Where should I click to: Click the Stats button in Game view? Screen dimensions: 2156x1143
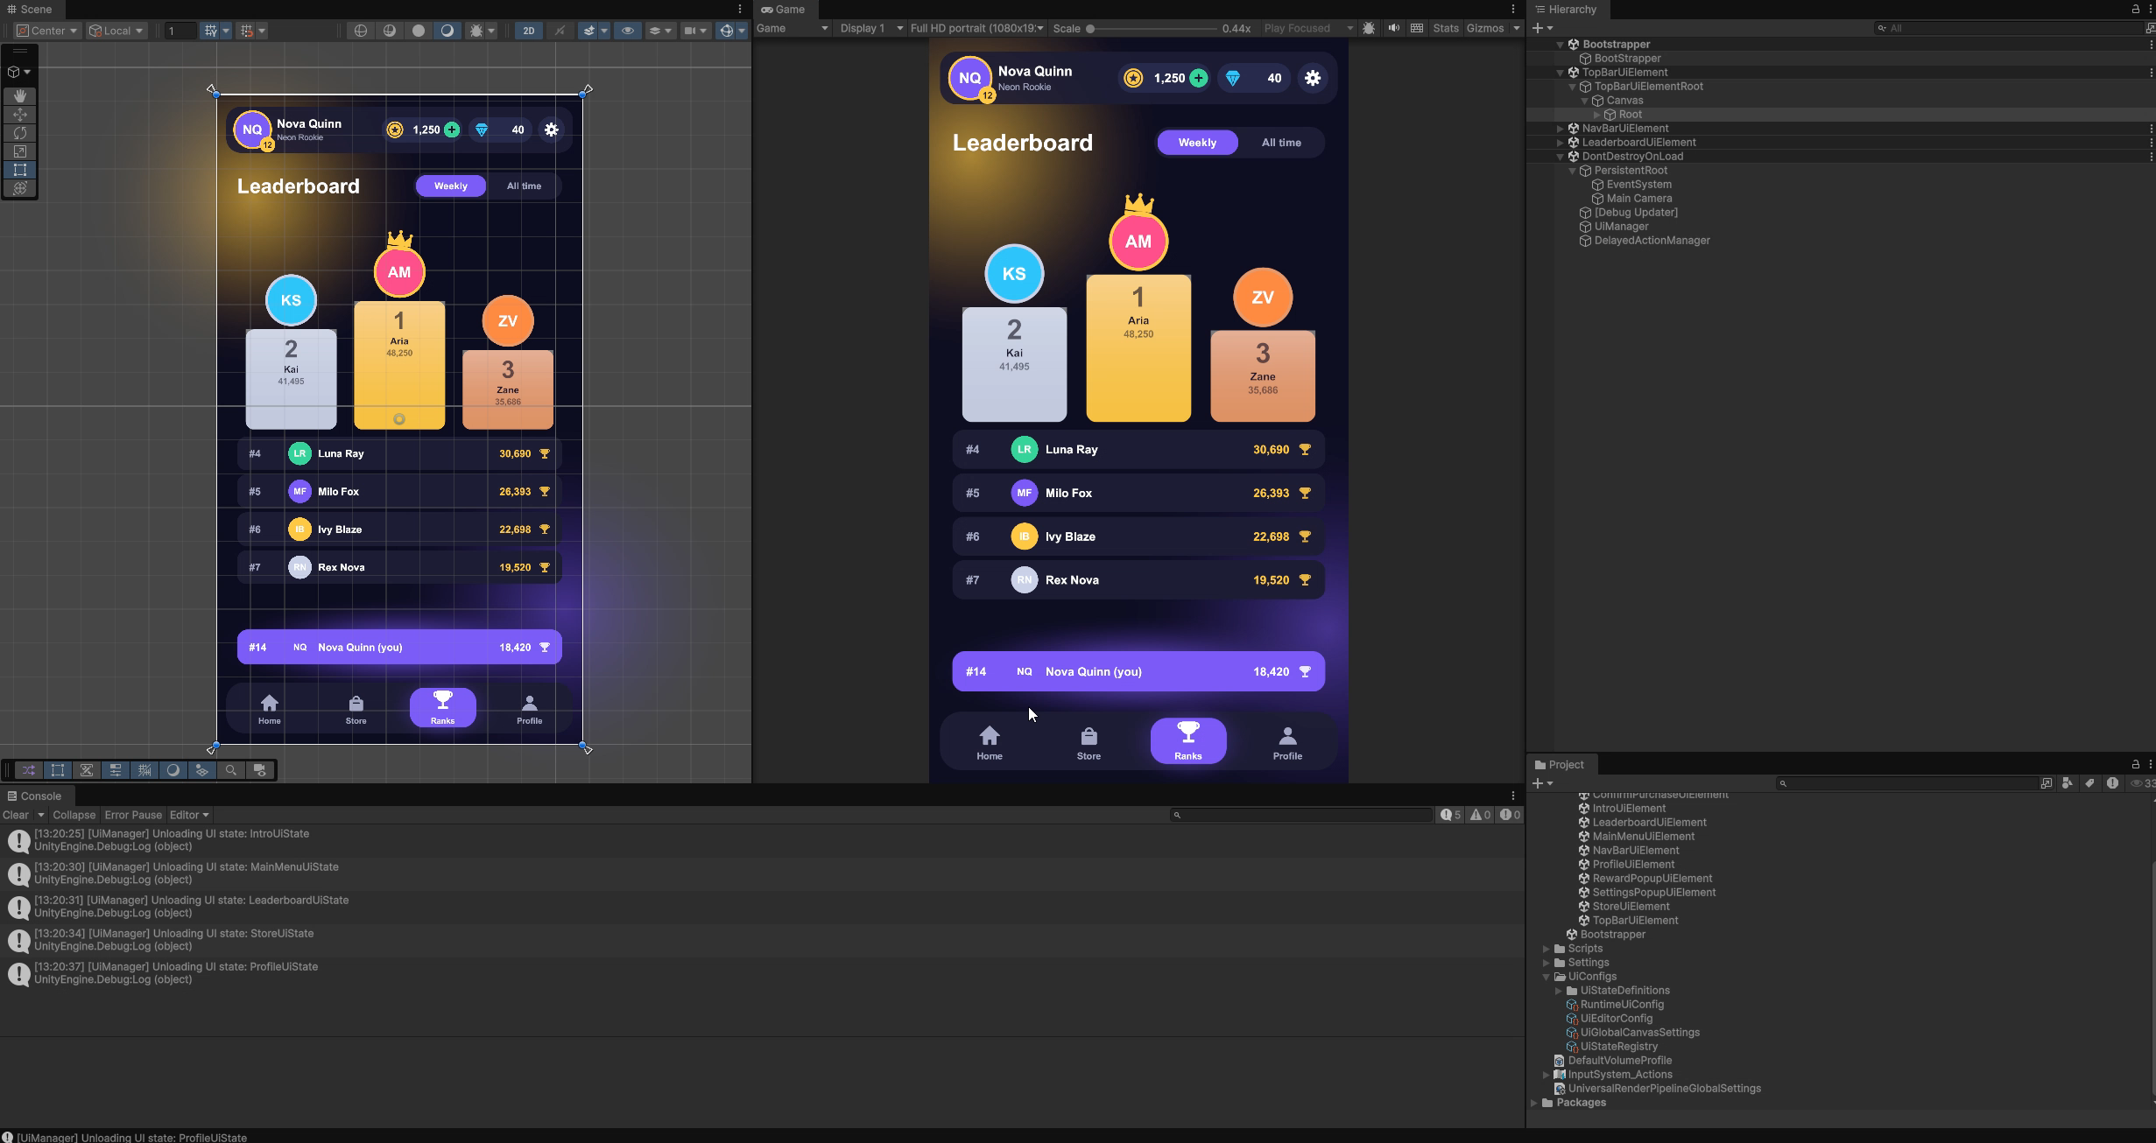point(1446,28)
